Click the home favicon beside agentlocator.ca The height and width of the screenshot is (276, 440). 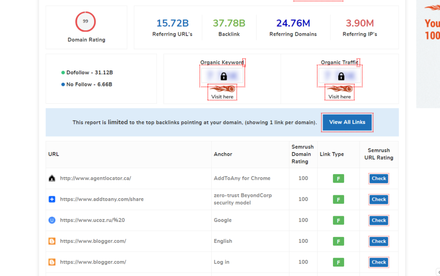coord(52,178)
